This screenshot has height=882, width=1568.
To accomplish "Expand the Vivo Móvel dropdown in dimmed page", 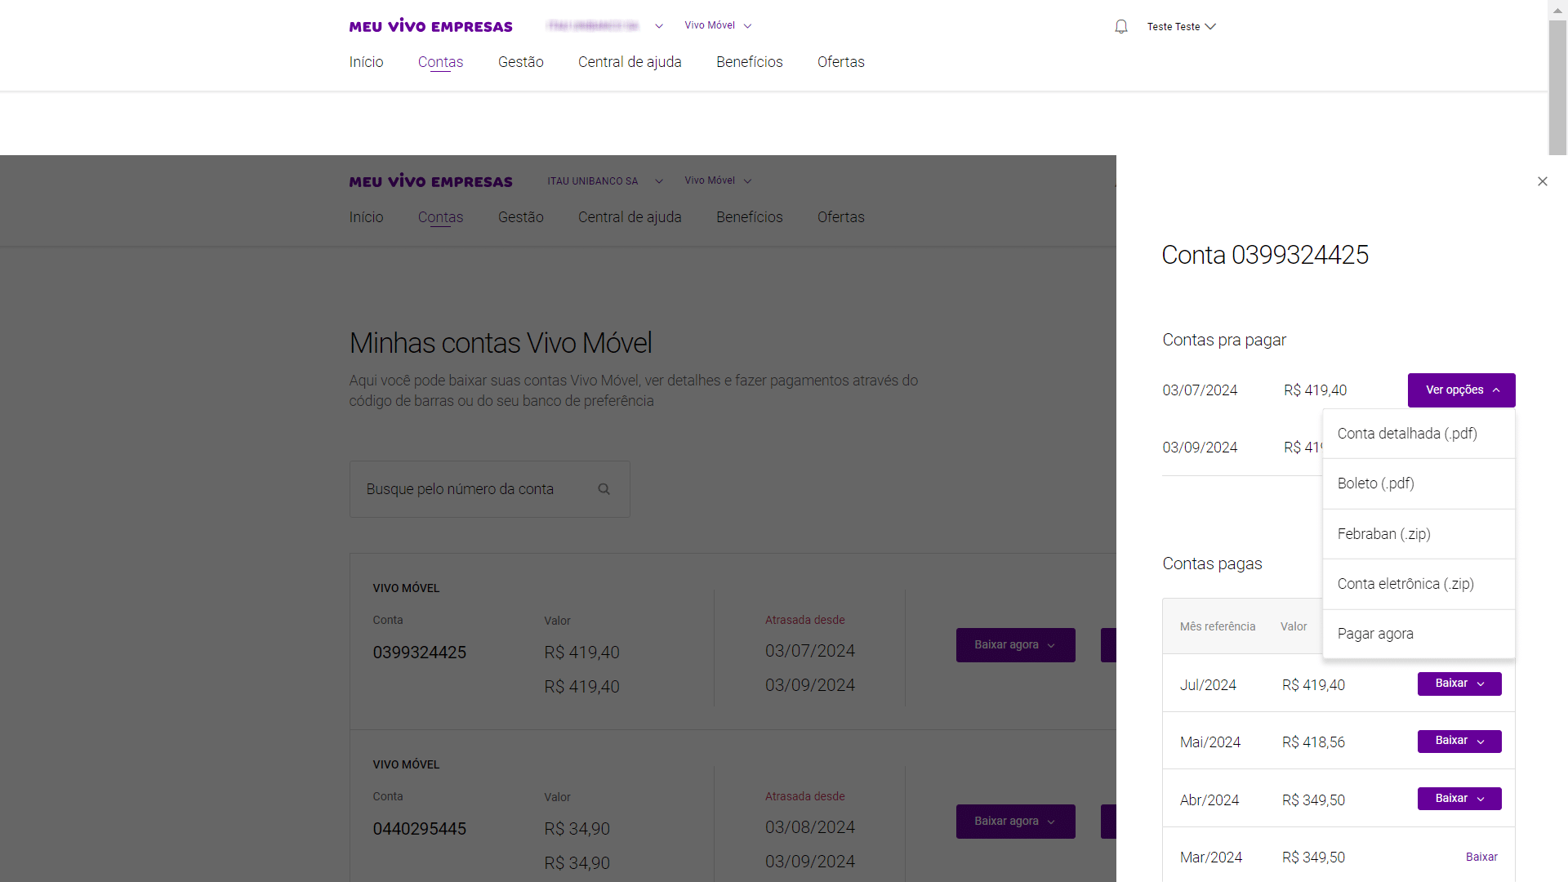I will pyautogui.click(x=718, y=180).
